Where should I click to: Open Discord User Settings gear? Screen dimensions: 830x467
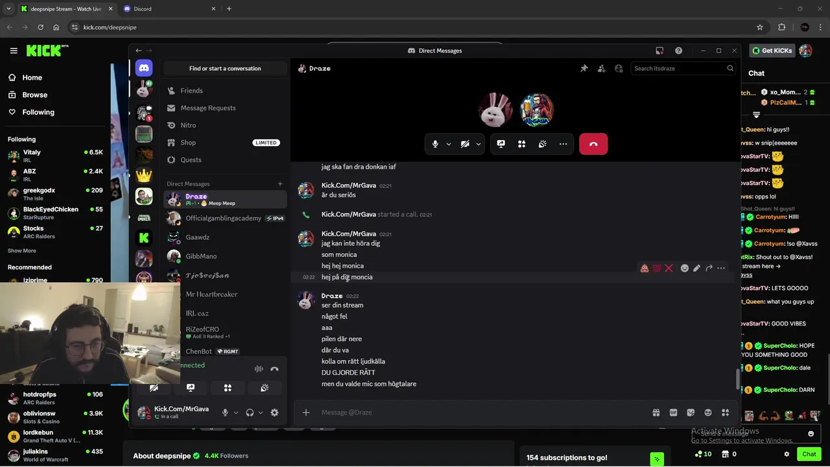click(274, 413)
